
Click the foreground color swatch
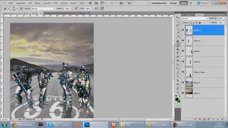pyautogui.click(x=177, y=99)
